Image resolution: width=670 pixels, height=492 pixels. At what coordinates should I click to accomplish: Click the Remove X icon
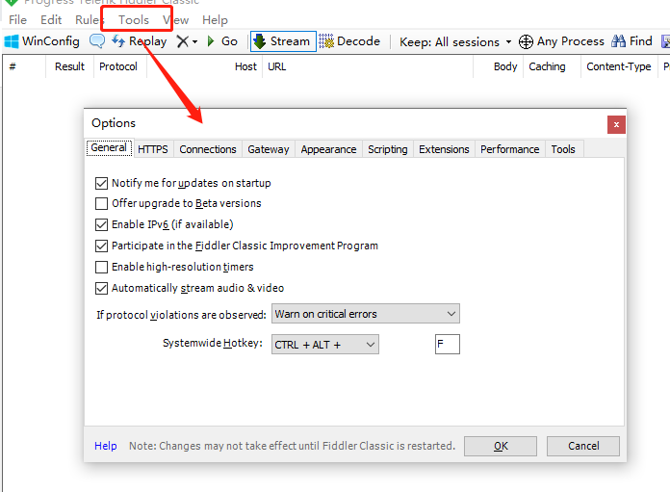183,41
